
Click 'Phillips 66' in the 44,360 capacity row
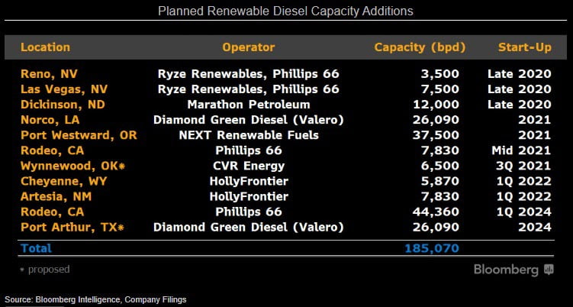tap(249, 212)
